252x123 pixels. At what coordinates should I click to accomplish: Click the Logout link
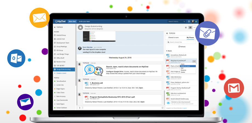185,108
